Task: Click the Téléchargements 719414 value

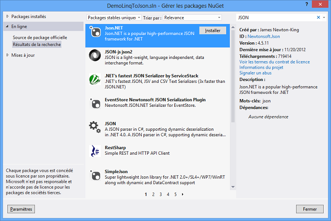Action: (x=285, y=56)
